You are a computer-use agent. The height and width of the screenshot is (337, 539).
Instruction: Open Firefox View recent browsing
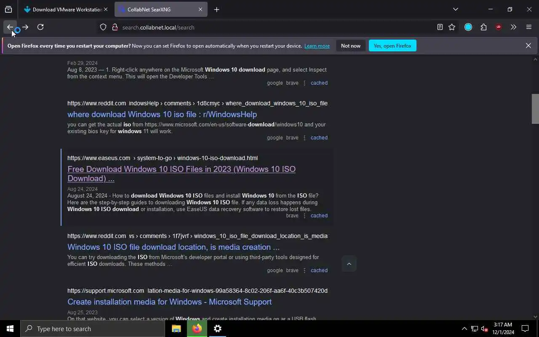coord(8,9)
